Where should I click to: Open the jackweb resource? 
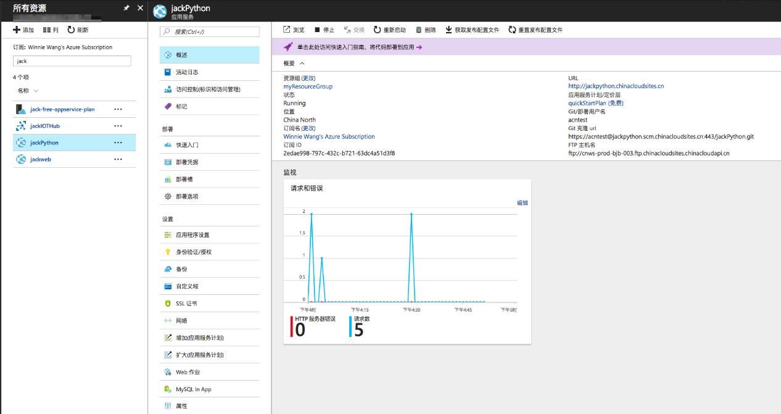[x=41, y=159]
